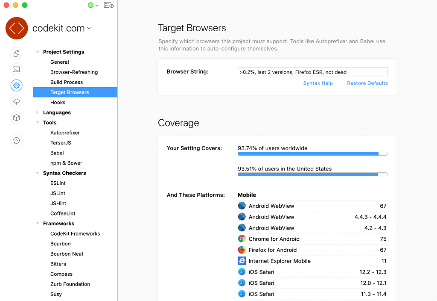Open Bourbon framework settings
The image size is (437, 301).
pyautogui.click(x=61, y=243)
